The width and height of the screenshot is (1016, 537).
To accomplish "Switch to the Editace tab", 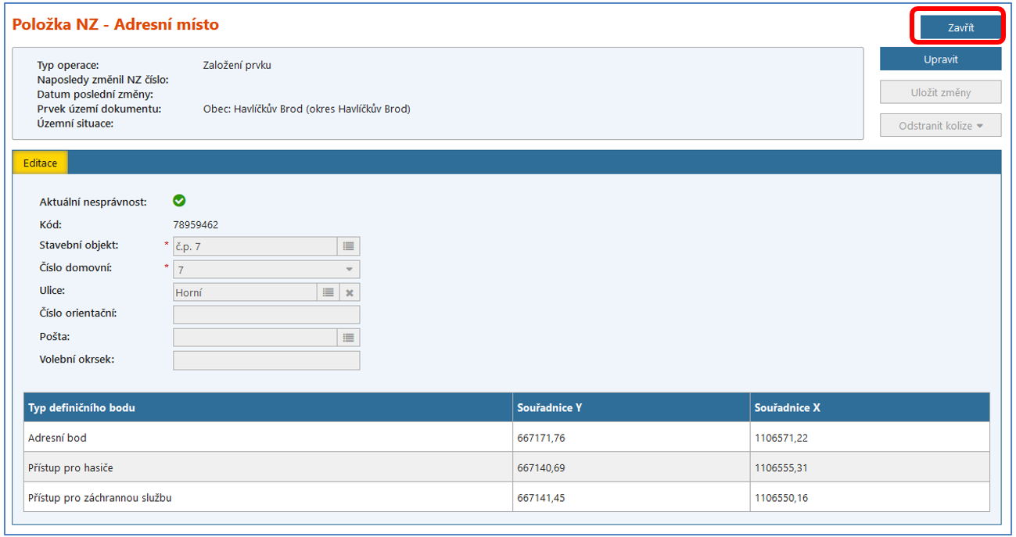I will 41,163.
